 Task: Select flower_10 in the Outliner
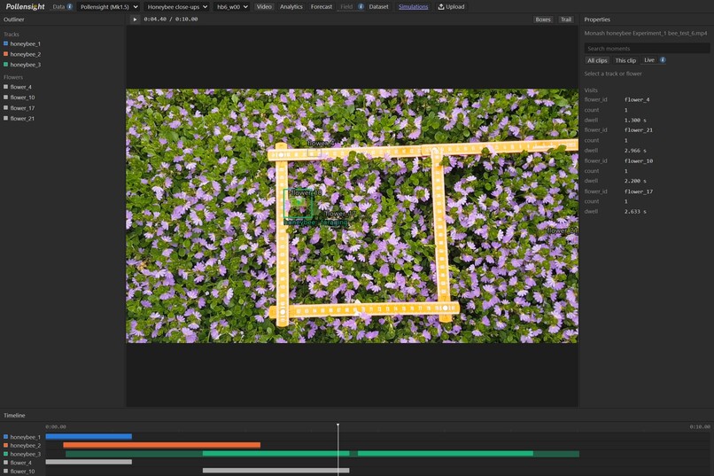click(22, 98)
